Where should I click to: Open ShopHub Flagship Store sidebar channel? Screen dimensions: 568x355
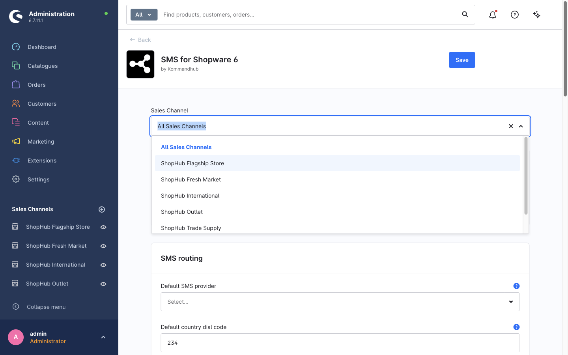click(58, 227)
